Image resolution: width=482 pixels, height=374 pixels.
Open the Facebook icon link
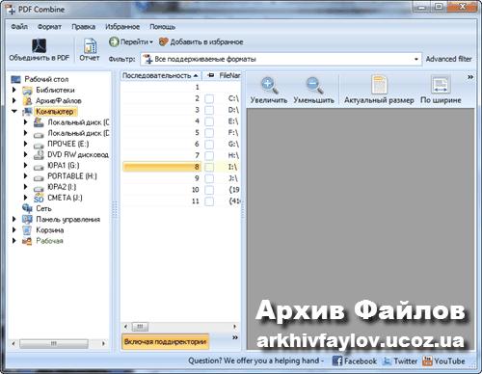coord(337,361)
